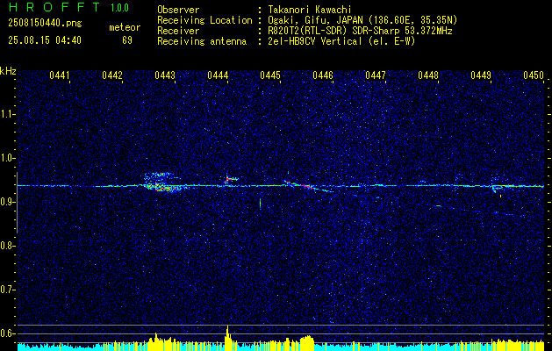The height and width of the screenshot is (351, 552).
Task: Click frequency axis label 1.0
Action: click(7, 158)
